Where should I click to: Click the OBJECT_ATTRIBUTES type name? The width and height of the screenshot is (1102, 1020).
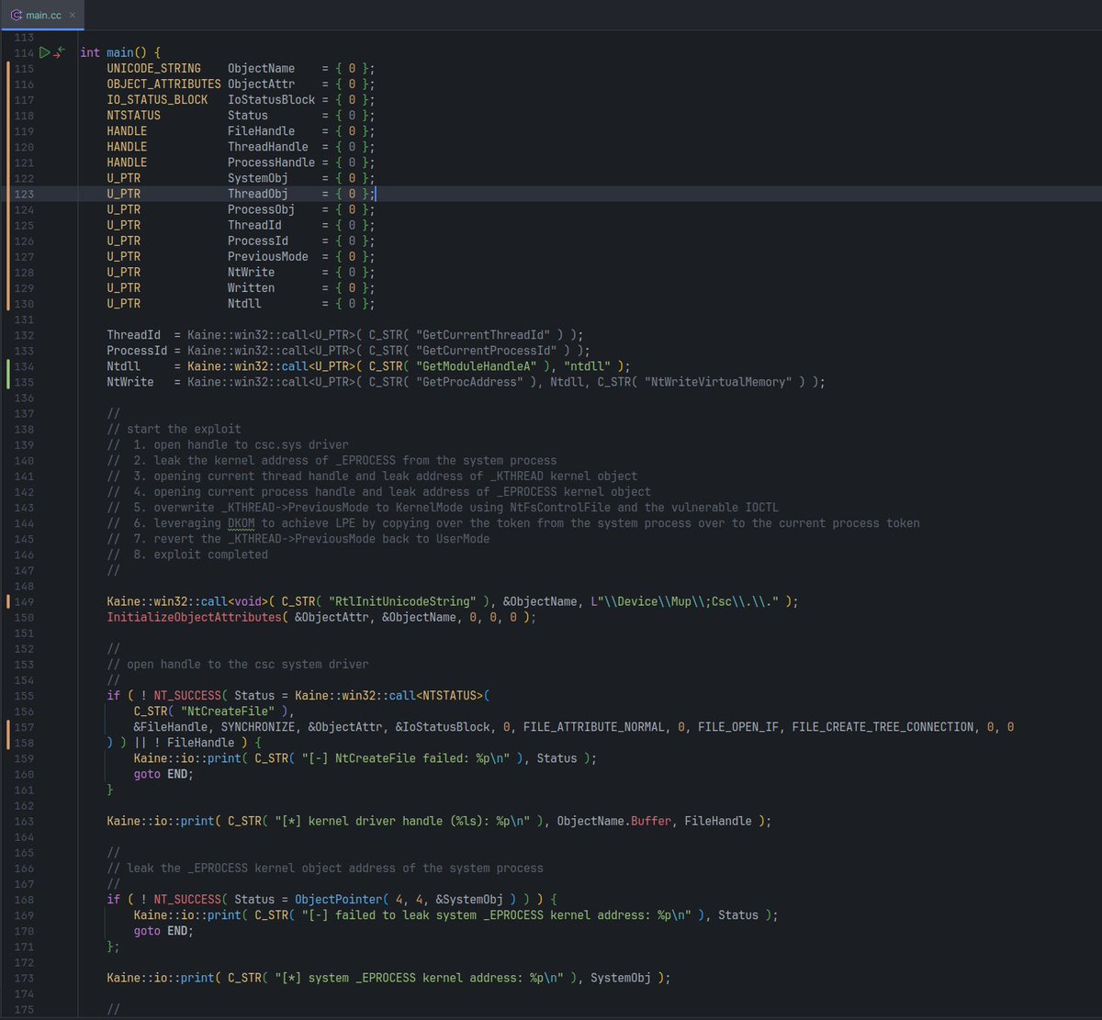coord(163,84)
